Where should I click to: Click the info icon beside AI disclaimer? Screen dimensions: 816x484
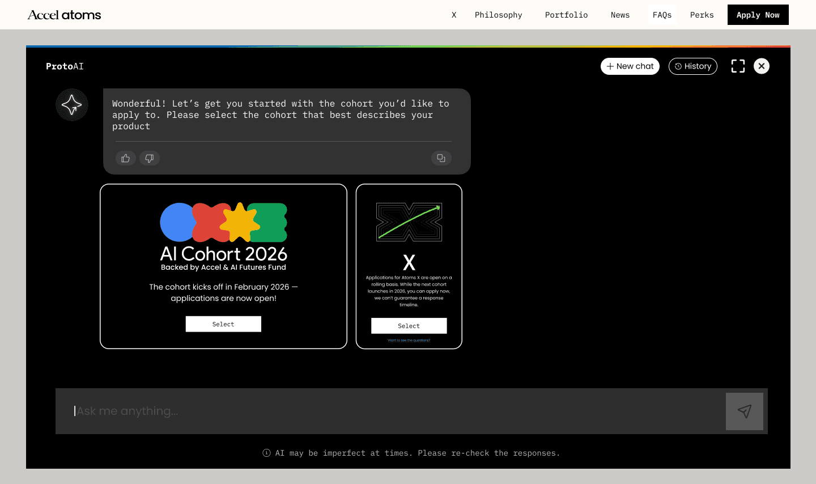[x=266, y=453]
